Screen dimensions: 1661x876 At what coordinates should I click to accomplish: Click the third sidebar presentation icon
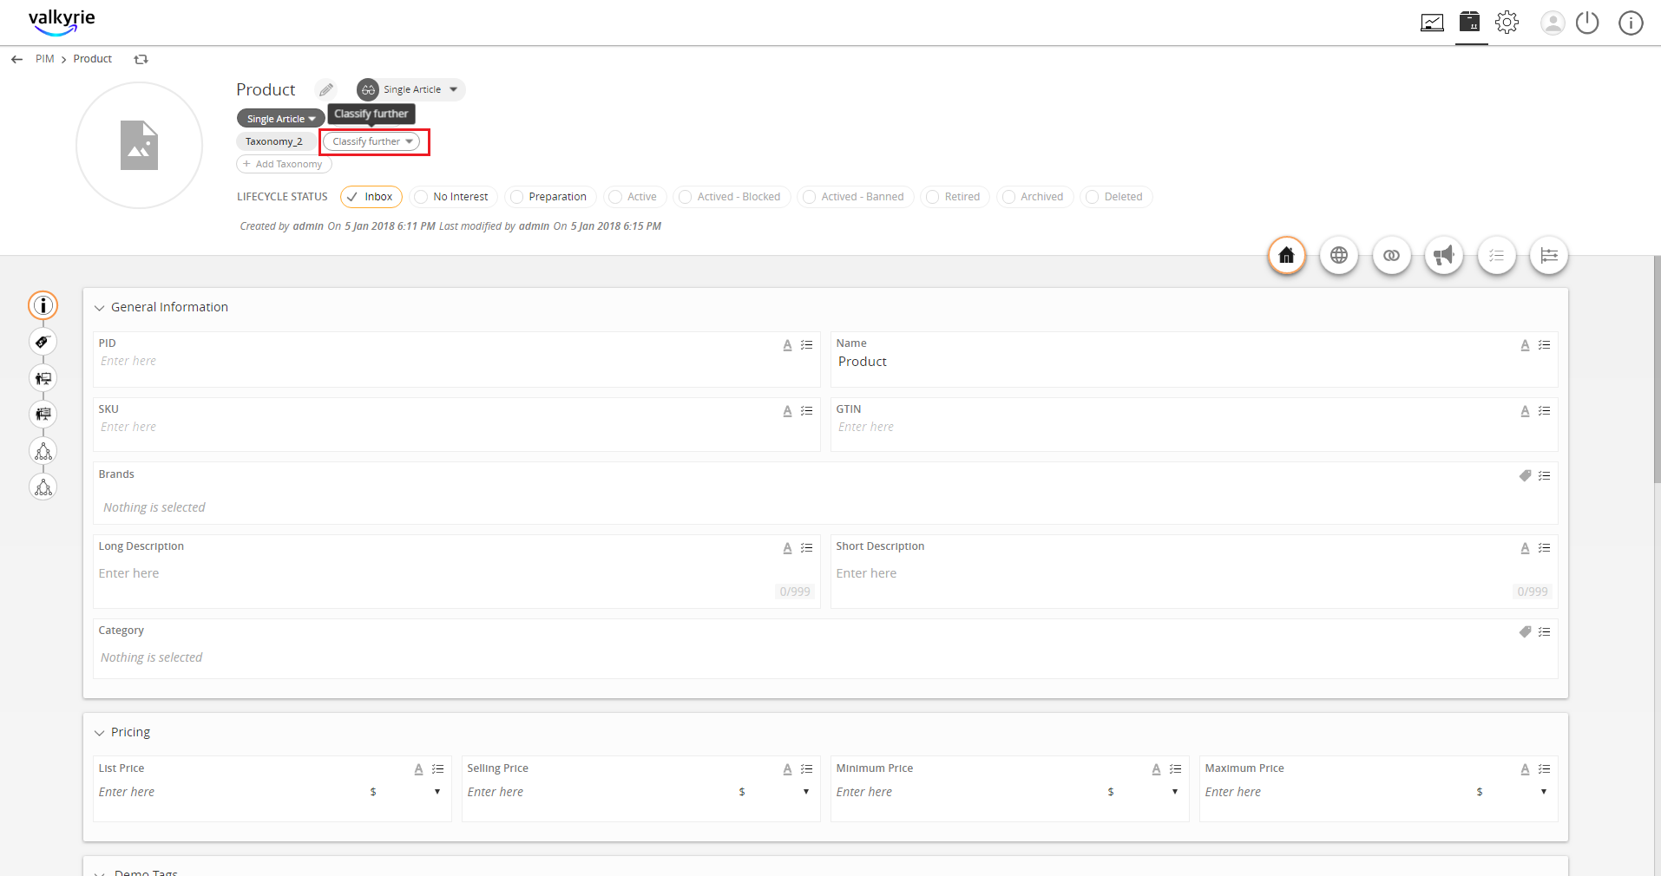pos(43,378)
